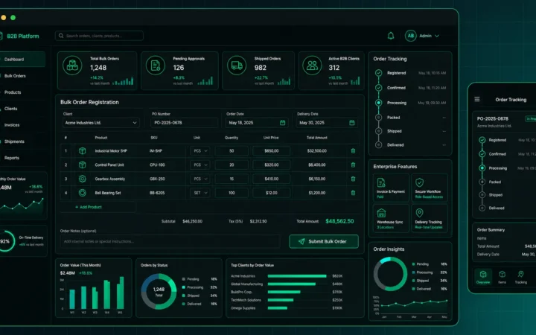Click the Delivered step circle in Order Tracking

378,145
